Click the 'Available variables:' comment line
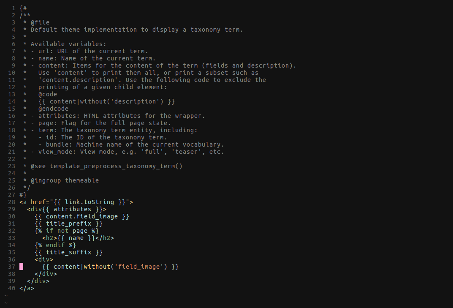 [68, 44]
